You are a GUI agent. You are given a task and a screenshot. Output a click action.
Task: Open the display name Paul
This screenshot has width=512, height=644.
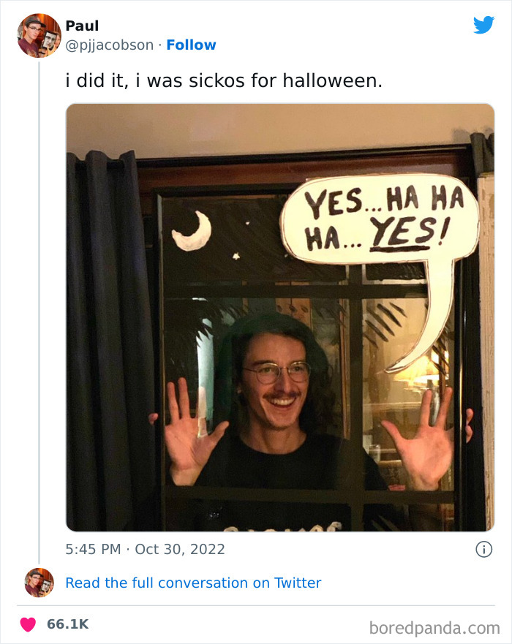click(x=82, y=26)
